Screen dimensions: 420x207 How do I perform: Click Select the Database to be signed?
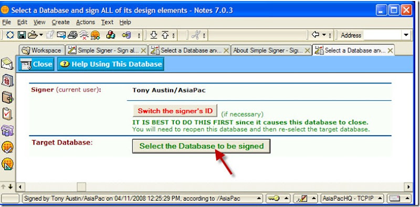202,146
